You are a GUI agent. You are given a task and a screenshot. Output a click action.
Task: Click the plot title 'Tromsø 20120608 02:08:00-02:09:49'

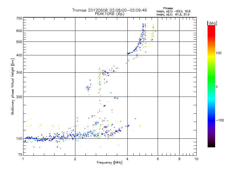tap(109, 10)
